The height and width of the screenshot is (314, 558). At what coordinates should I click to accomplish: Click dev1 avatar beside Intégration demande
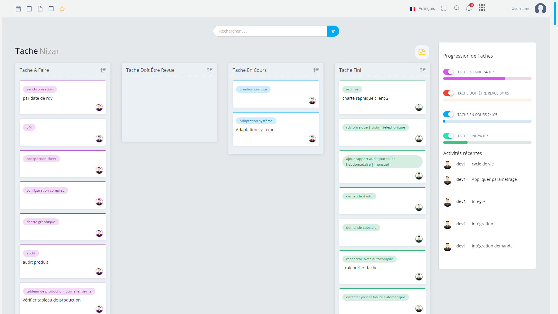448,247
